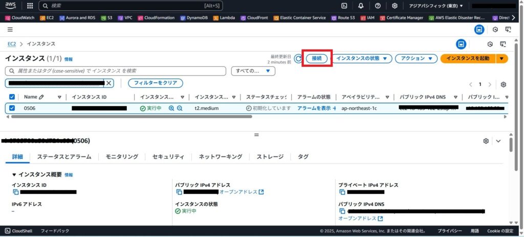Click the インスタンスを起動 button
Screen dimensions: 524x237
pos(468,59)
